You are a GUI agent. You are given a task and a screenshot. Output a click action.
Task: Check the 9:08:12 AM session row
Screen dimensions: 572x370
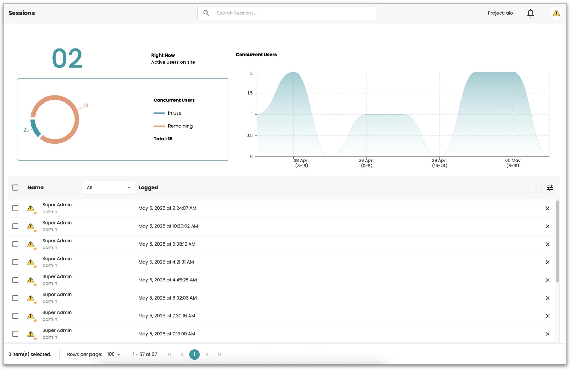pyautogui.click(x=15, y=244)
